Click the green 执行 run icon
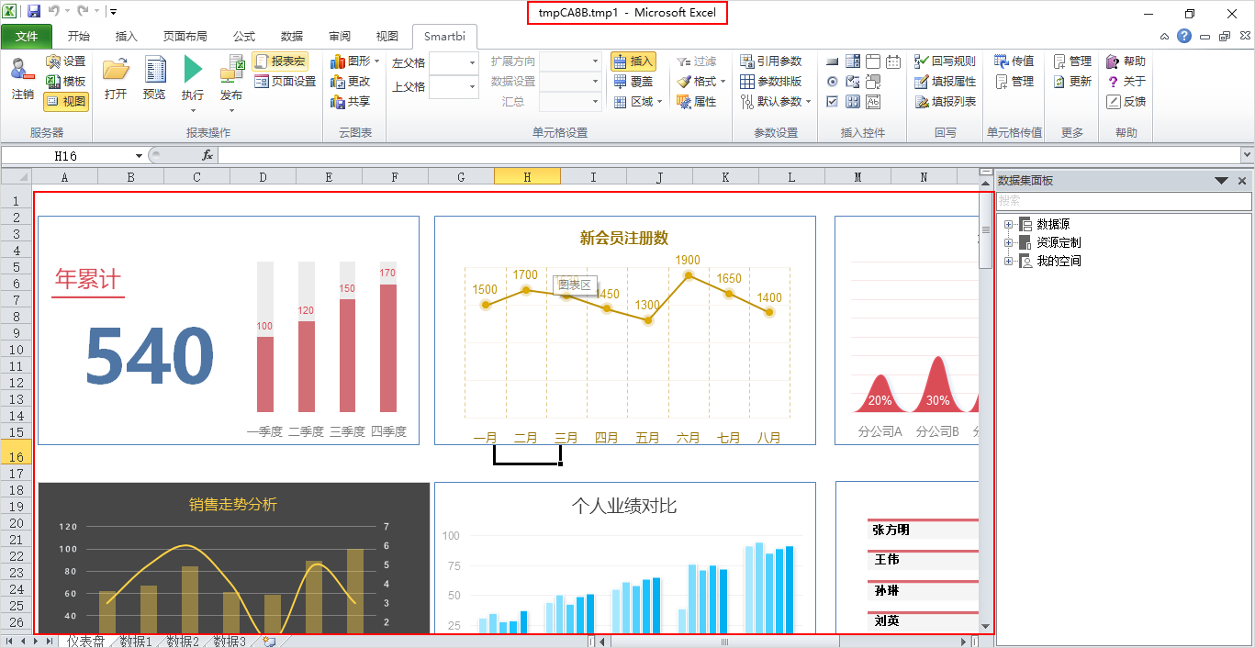 [x=193, y=69]
